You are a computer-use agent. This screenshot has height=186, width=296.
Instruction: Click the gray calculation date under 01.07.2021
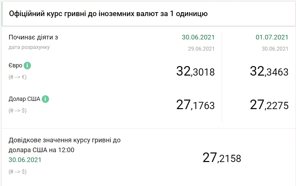coord(275,49)
